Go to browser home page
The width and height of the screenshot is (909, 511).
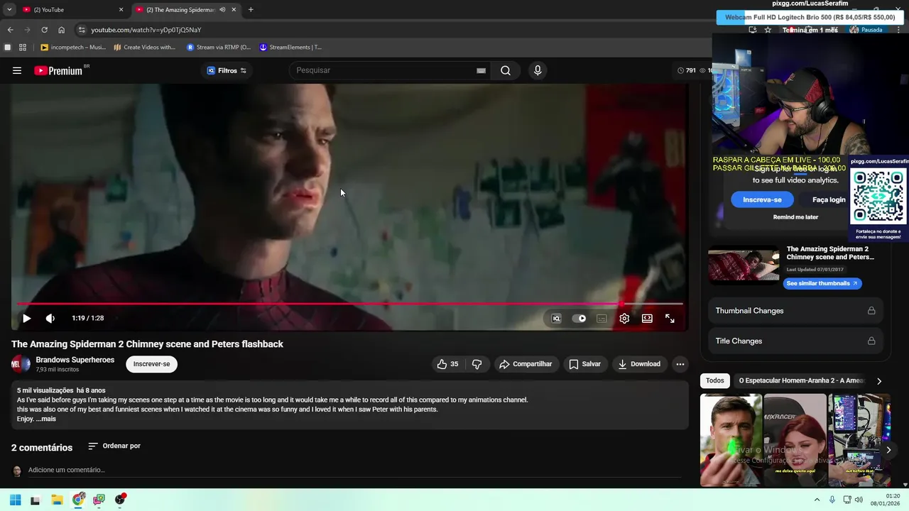[61, 30]
